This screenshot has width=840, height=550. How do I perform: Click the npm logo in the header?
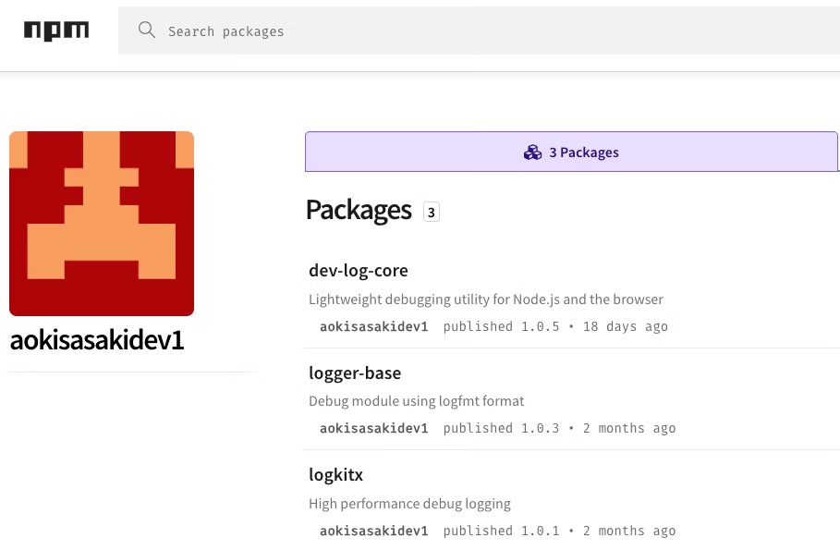[x=56, y=31]
